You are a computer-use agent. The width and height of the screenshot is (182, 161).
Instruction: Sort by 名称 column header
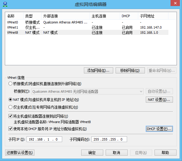[x=14, y=16]
